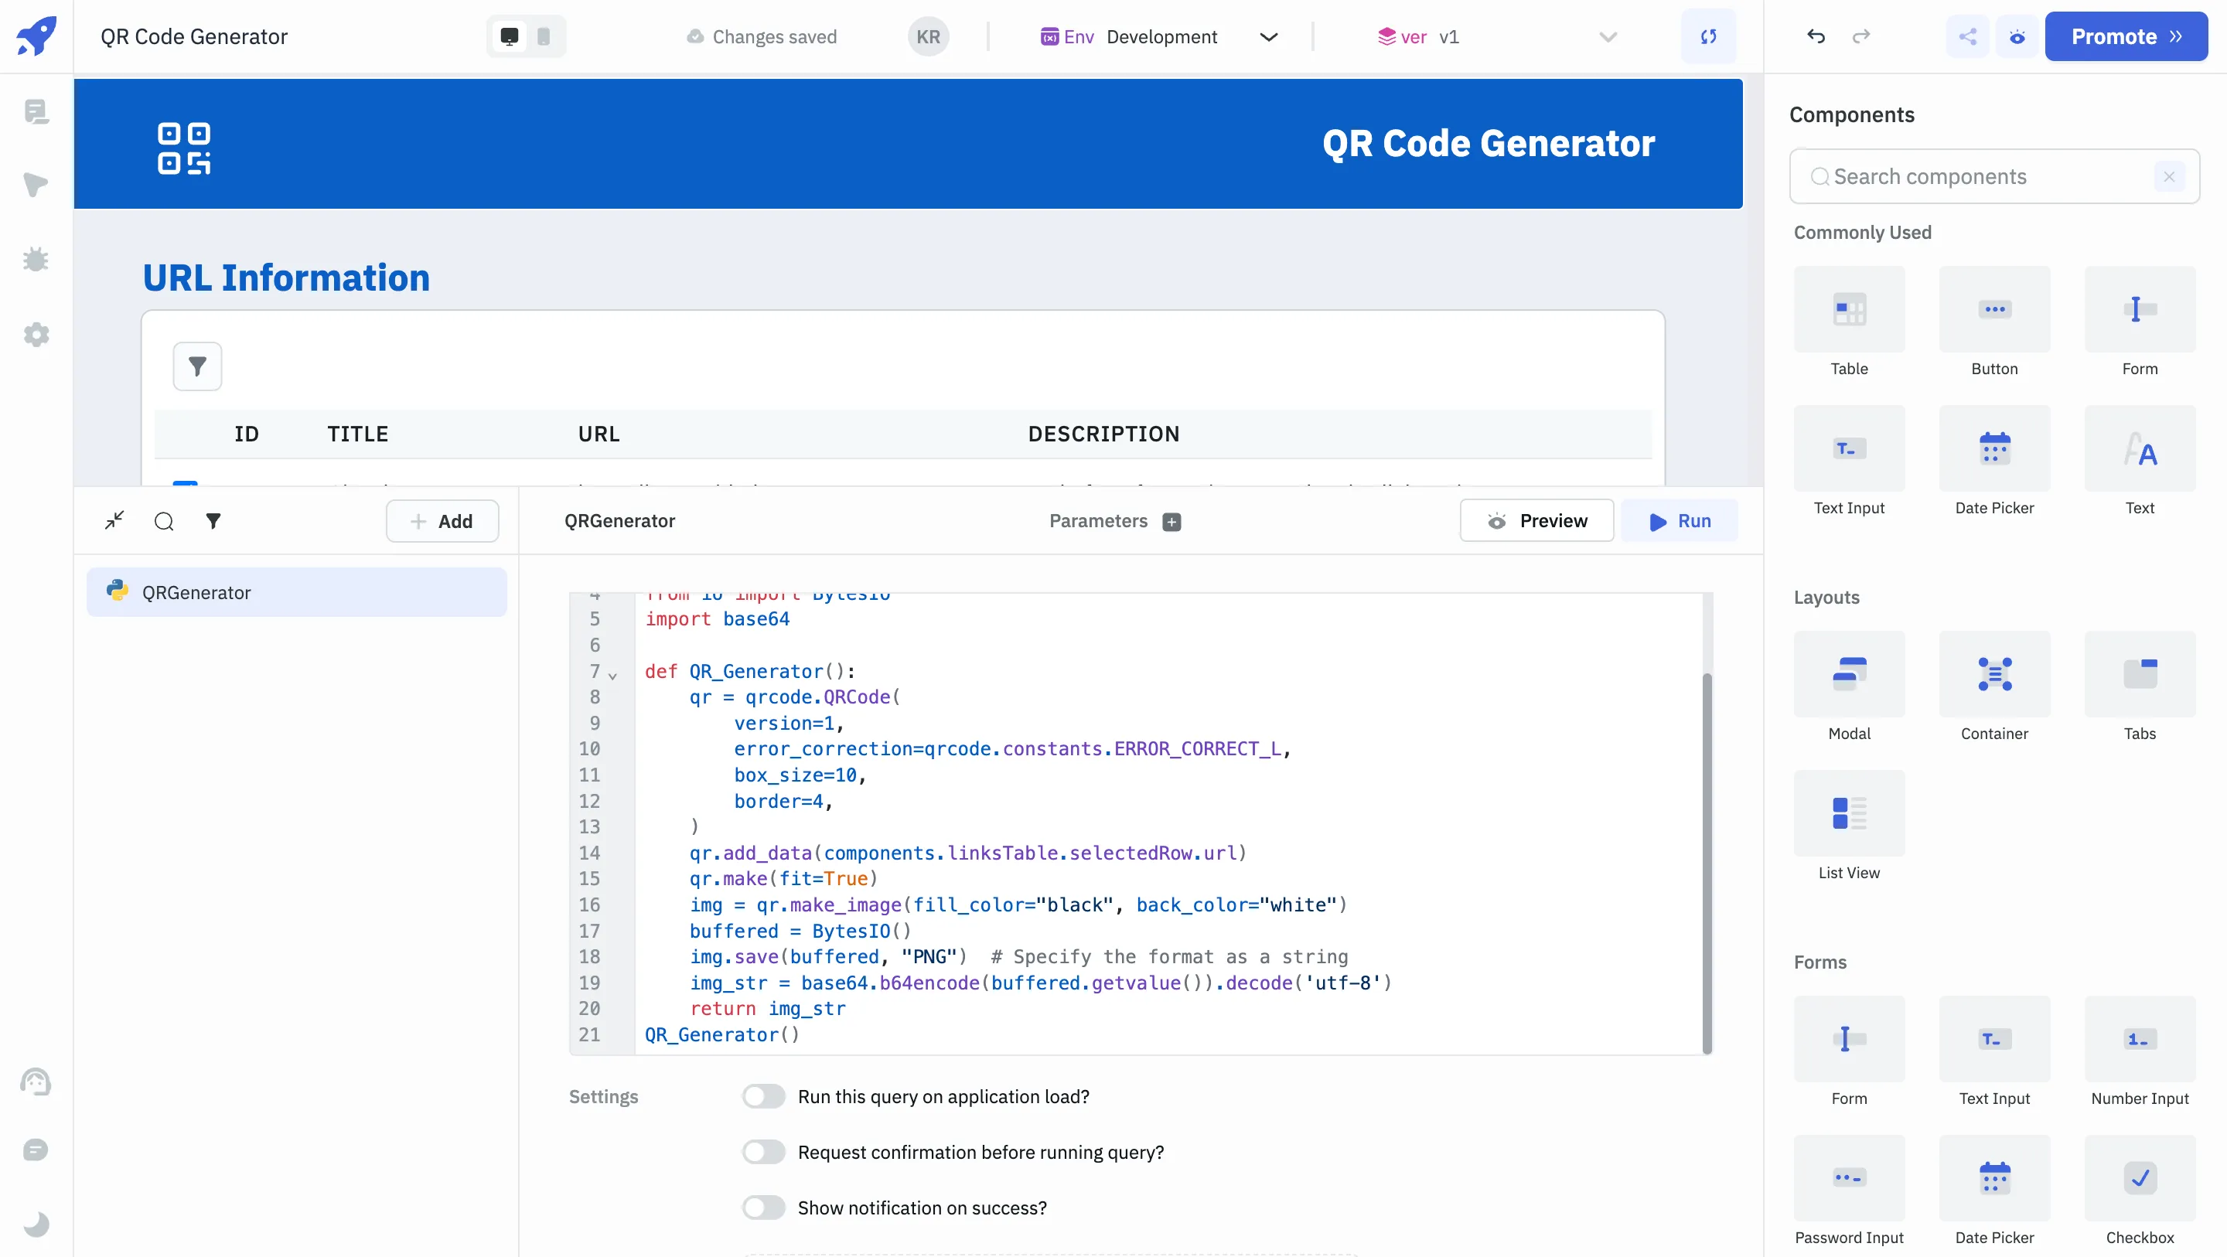Select the QRGenerator query in list
Image resolution: width=2227 pixels, height=1257 pixels.
pos(295,592)
